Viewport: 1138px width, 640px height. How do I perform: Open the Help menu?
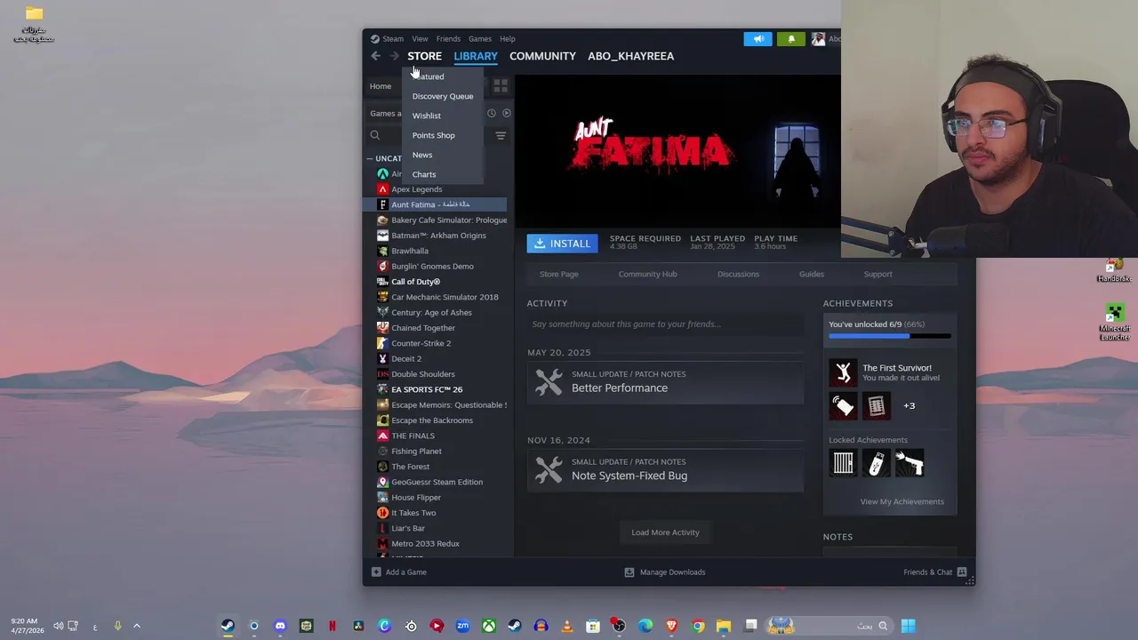[x=508, y=38]
